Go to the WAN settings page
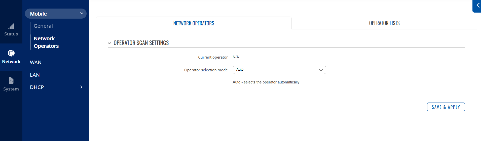481x141 pixels. pyautogui.click(x=36, y=62)
